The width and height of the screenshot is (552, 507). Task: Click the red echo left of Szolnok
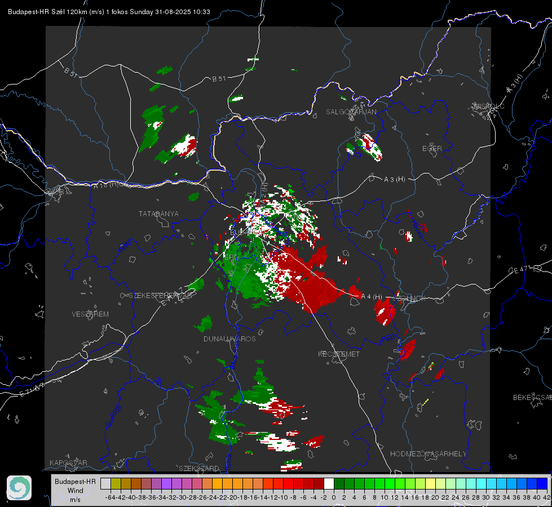point(385,312)
